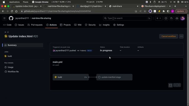189x106 pixels.
Task: Open the jayvardhan2111 owner link
Action: (x=22, y=18)
